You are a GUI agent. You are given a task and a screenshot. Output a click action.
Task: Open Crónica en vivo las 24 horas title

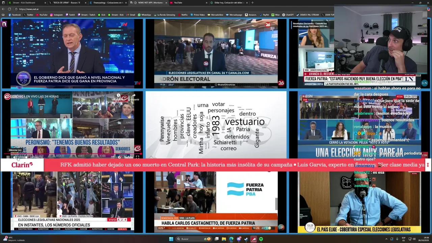(x=35, y=97)
